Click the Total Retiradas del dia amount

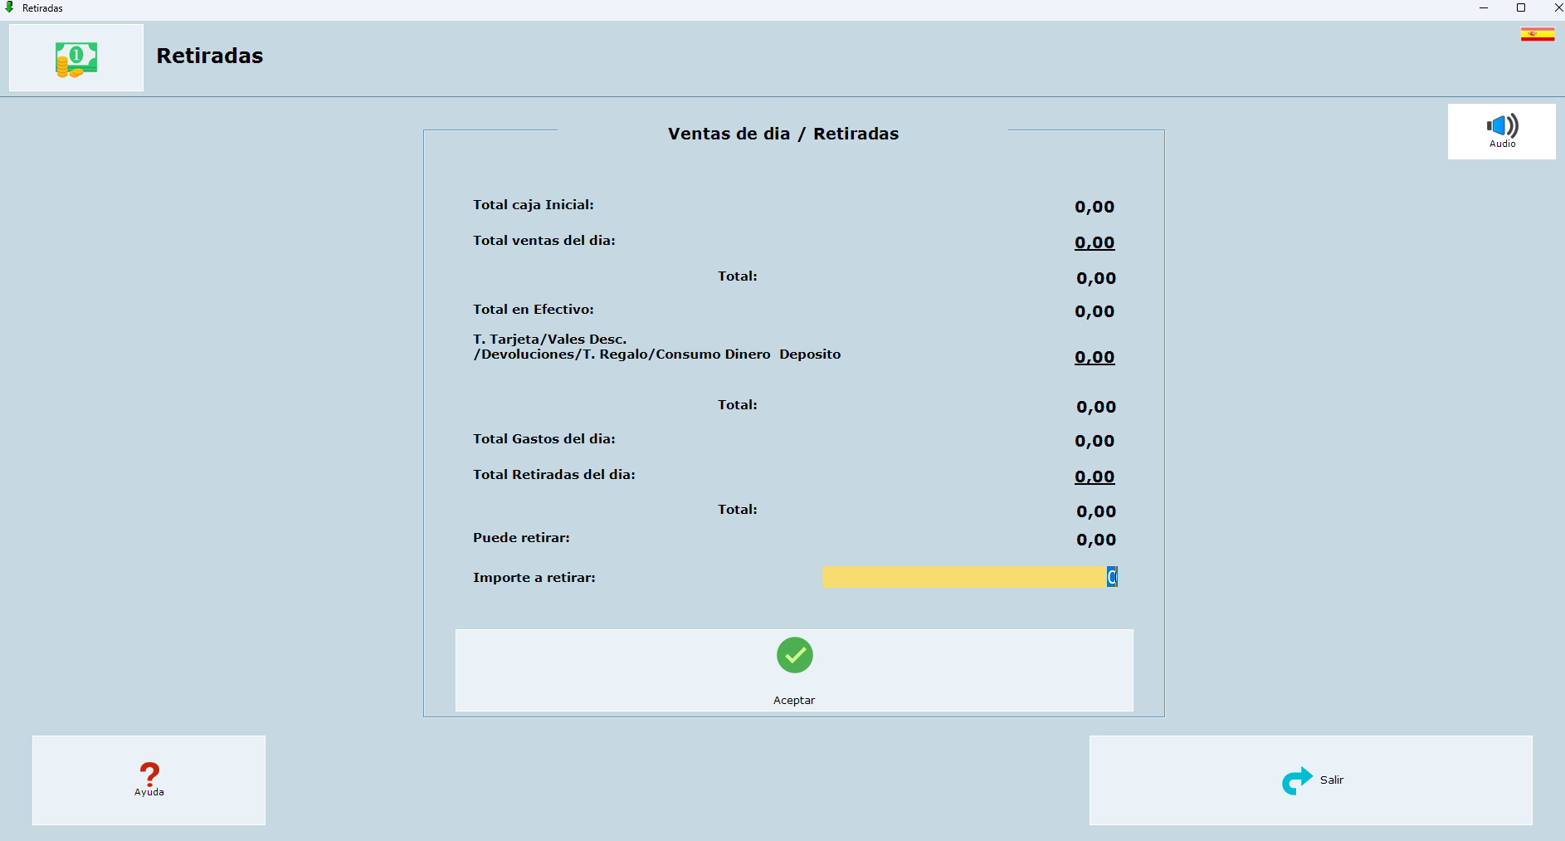1094,477
